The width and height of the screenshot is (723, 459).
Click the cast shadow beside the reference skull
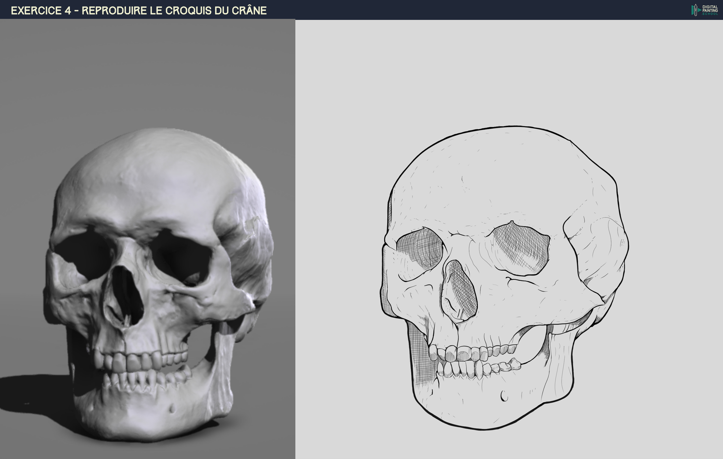coord(33,393)
